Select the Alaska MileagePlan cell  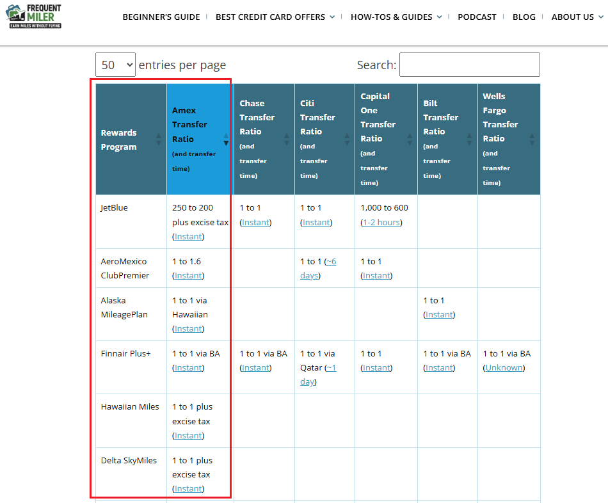click(x=131, y=314)
